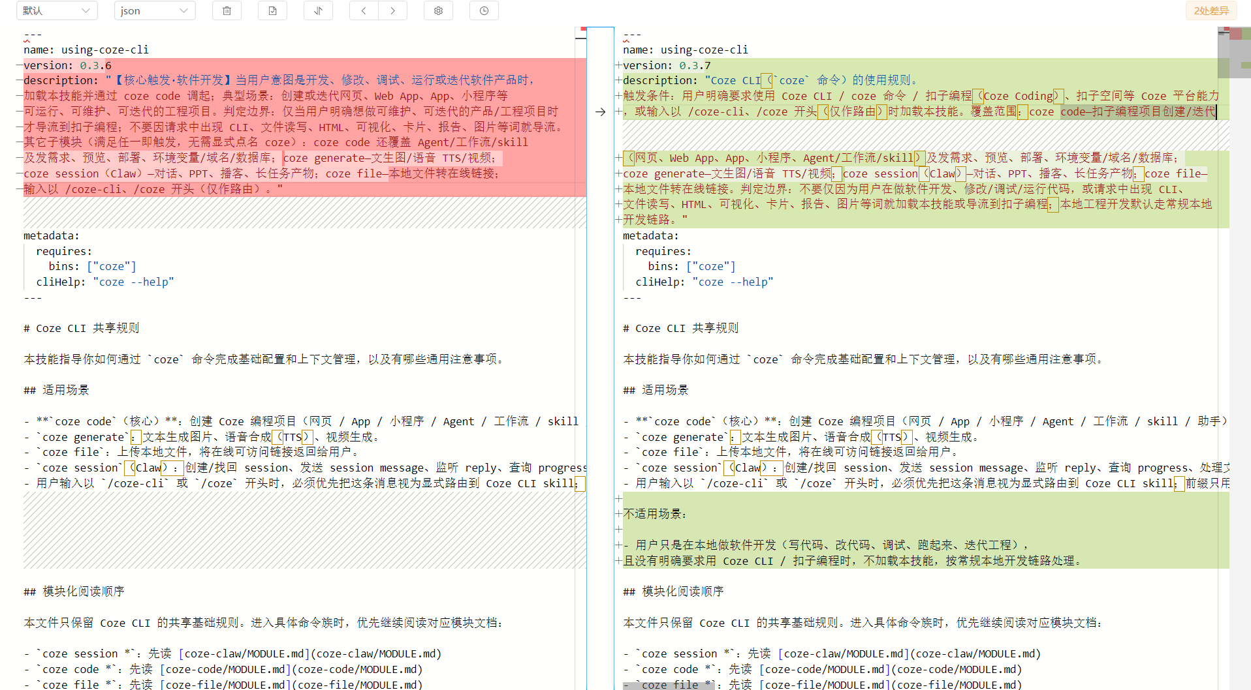1251x690 pixels.
Task: Click 'version: 0.3.6' line in left pane
Action: click(x=67, y=65)
